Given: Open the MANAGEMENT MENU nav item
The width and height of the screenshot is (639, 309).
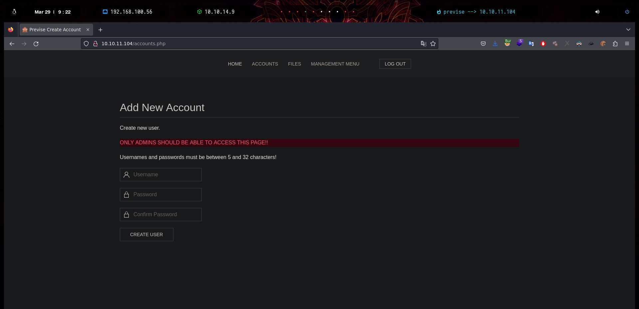Looking at the screenshot, I should point(335,64).
